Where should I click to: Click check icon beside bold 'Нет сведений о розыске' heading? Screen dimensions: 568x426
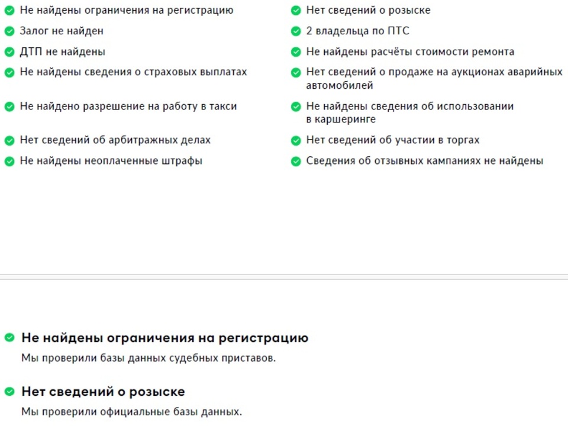pyautogui.click(x=9, y=392)
